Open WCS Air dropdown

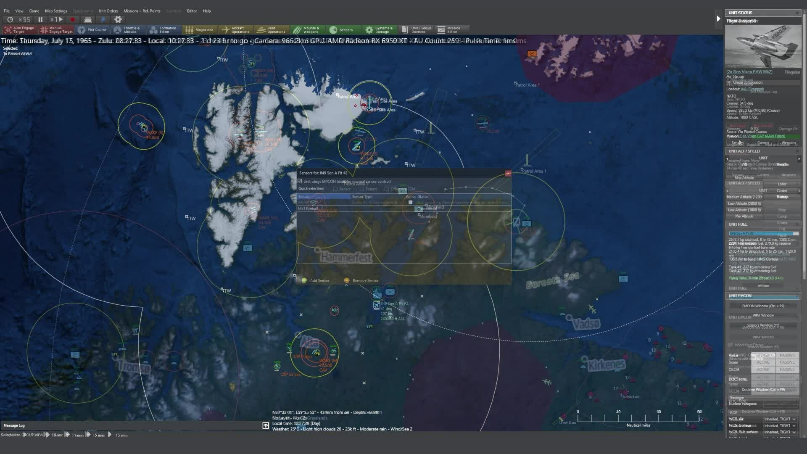tap(780, 419)
